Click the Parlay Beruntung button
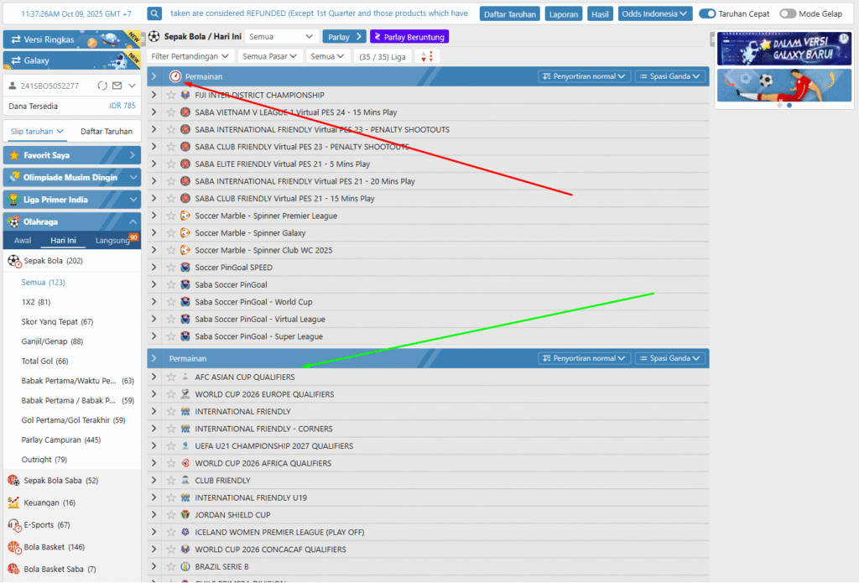The width and height of the screenshot is (859, 583). coord(409,37)
